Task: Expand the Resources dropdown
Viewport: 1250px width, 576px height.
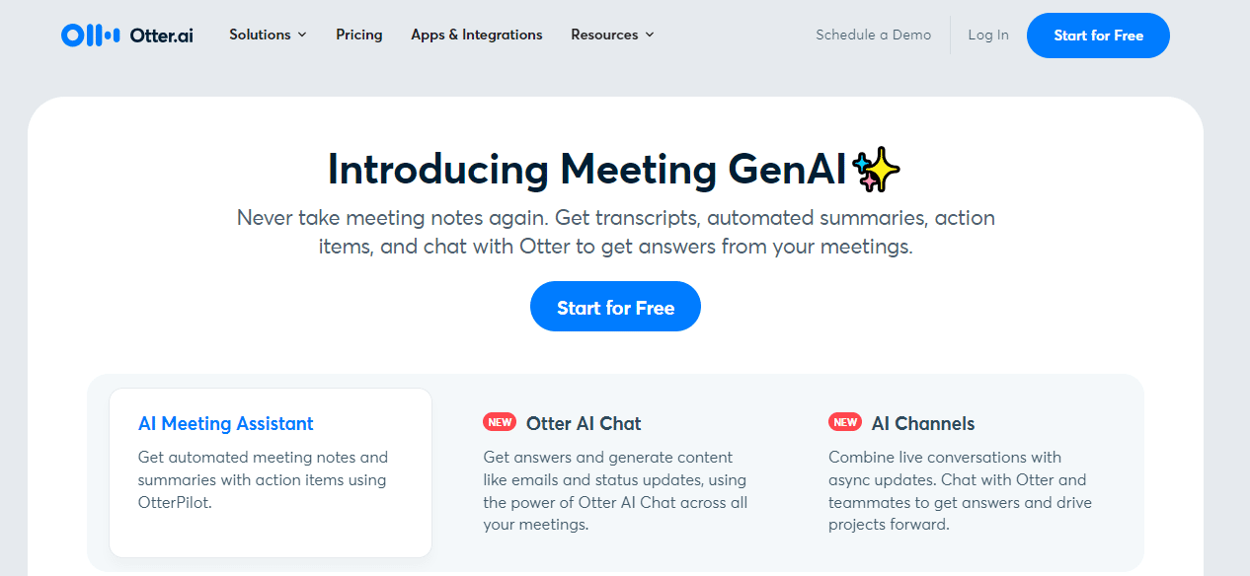Action: 604,35
